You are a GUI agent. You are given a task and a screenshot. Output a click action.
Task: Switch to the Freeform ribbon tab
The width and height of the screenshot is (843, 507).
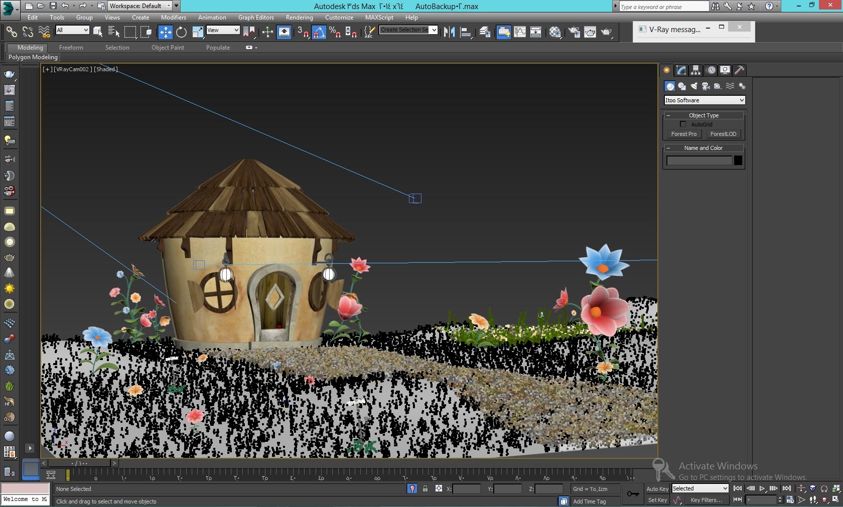[71, 48]
